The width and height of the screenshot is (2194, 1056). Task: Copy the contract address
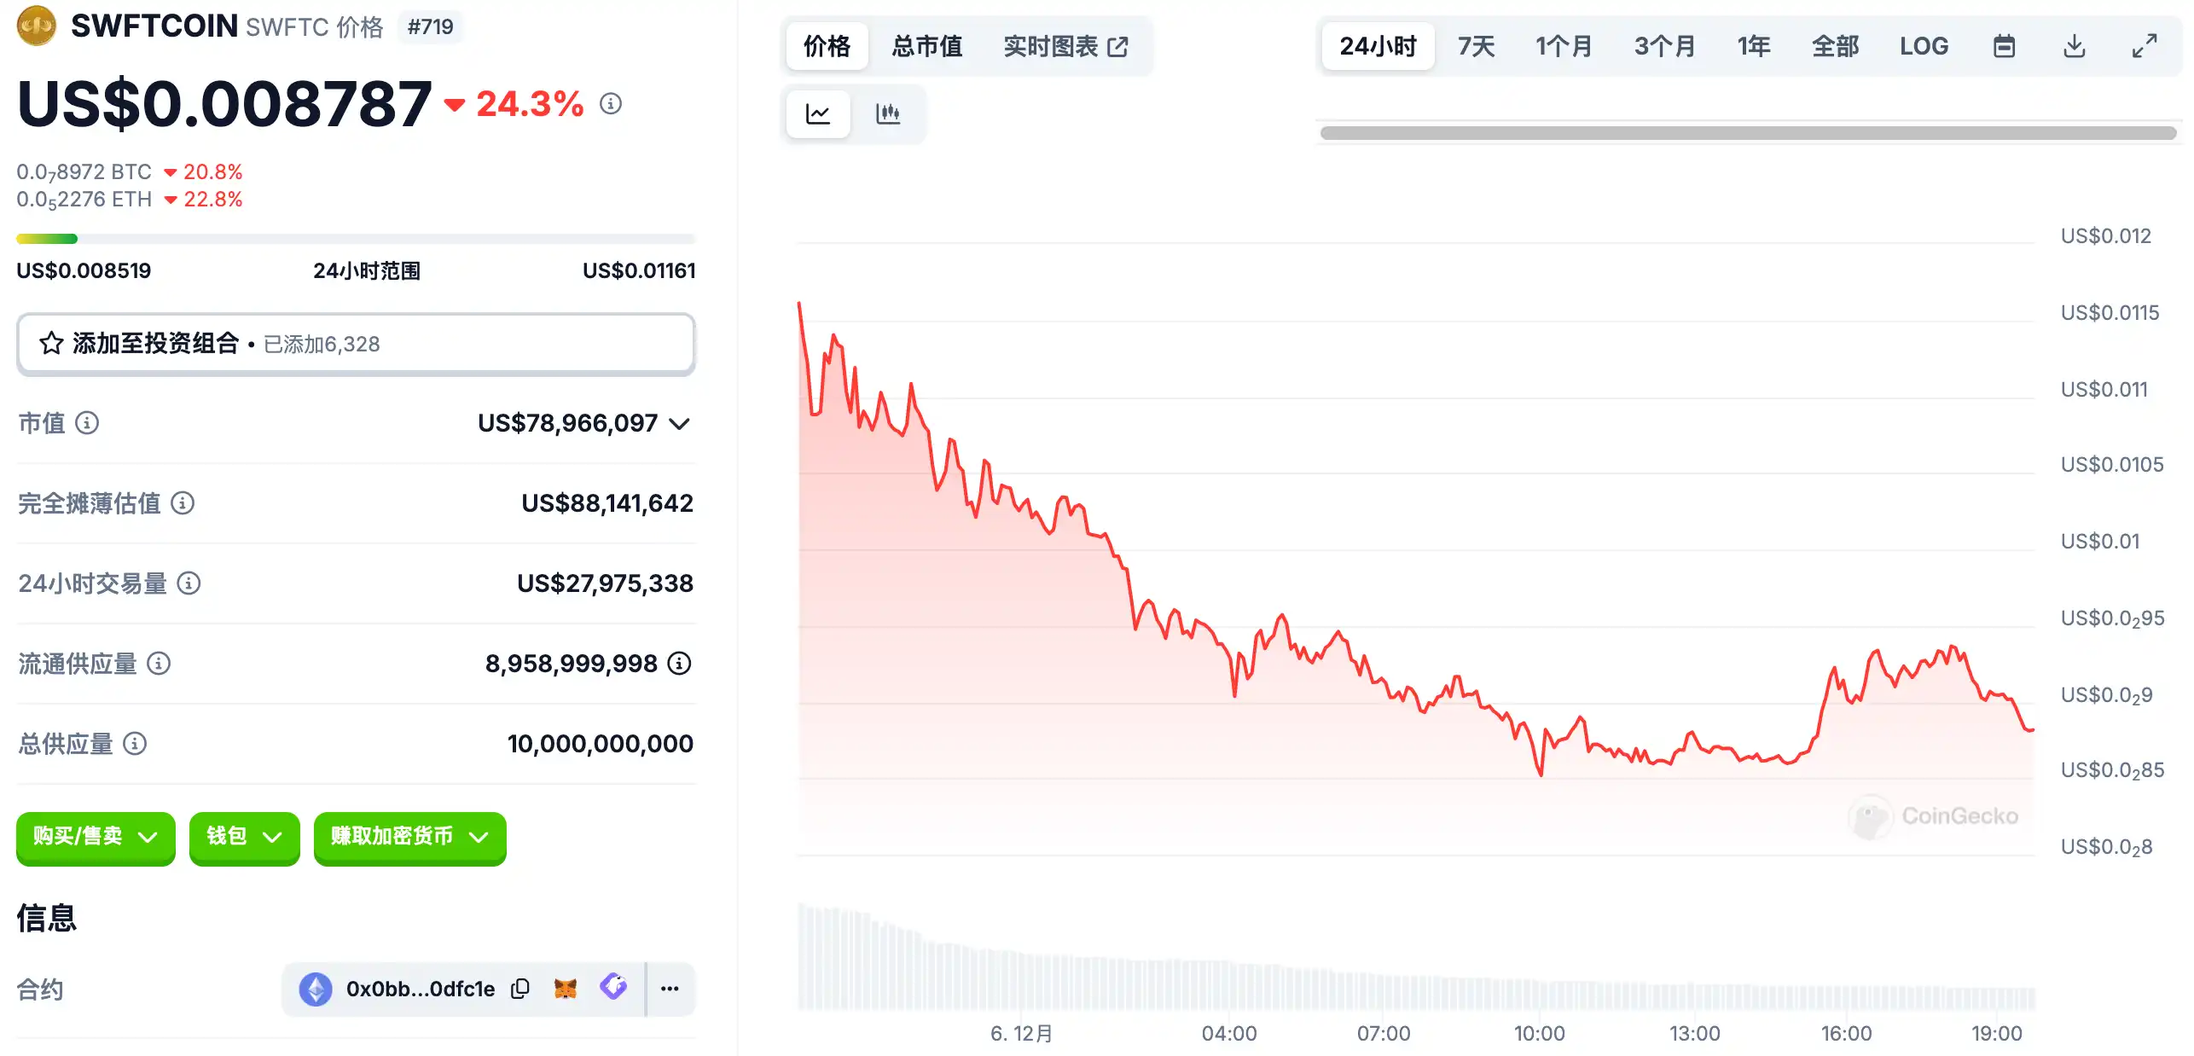(x=520, y=989)
